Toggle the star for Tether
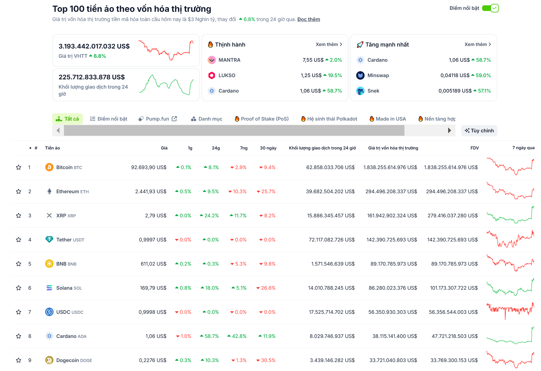 pyautogui.click(x=19, y=240)
